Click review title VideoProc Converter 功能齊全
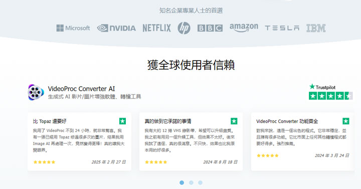The height and width of the screenshot is (189, 361). [287, 121]
